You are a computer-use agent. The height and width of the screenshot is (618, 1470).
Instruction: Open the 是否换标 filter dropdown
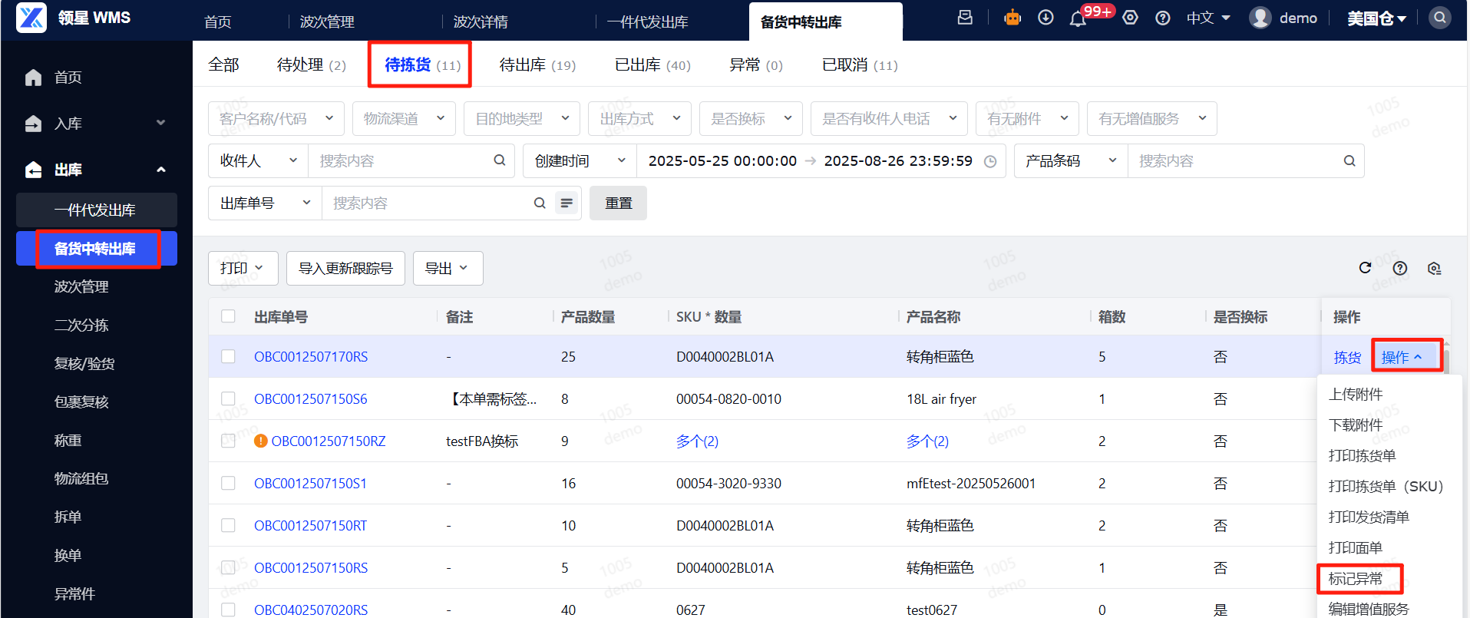[x=751, y=118]
